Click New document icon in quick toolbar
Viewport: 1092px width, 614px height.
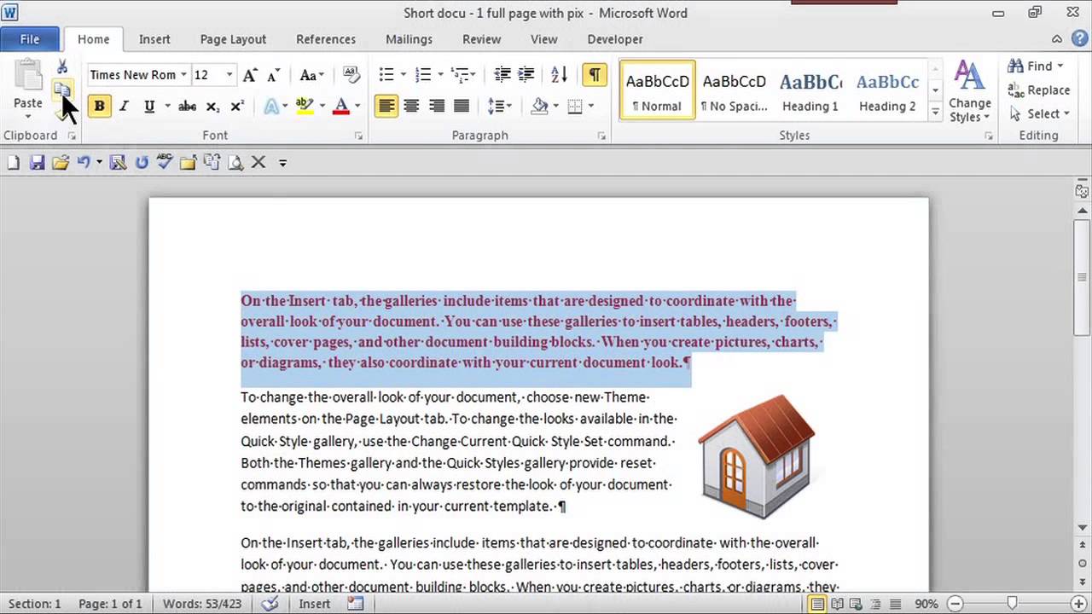13,162
